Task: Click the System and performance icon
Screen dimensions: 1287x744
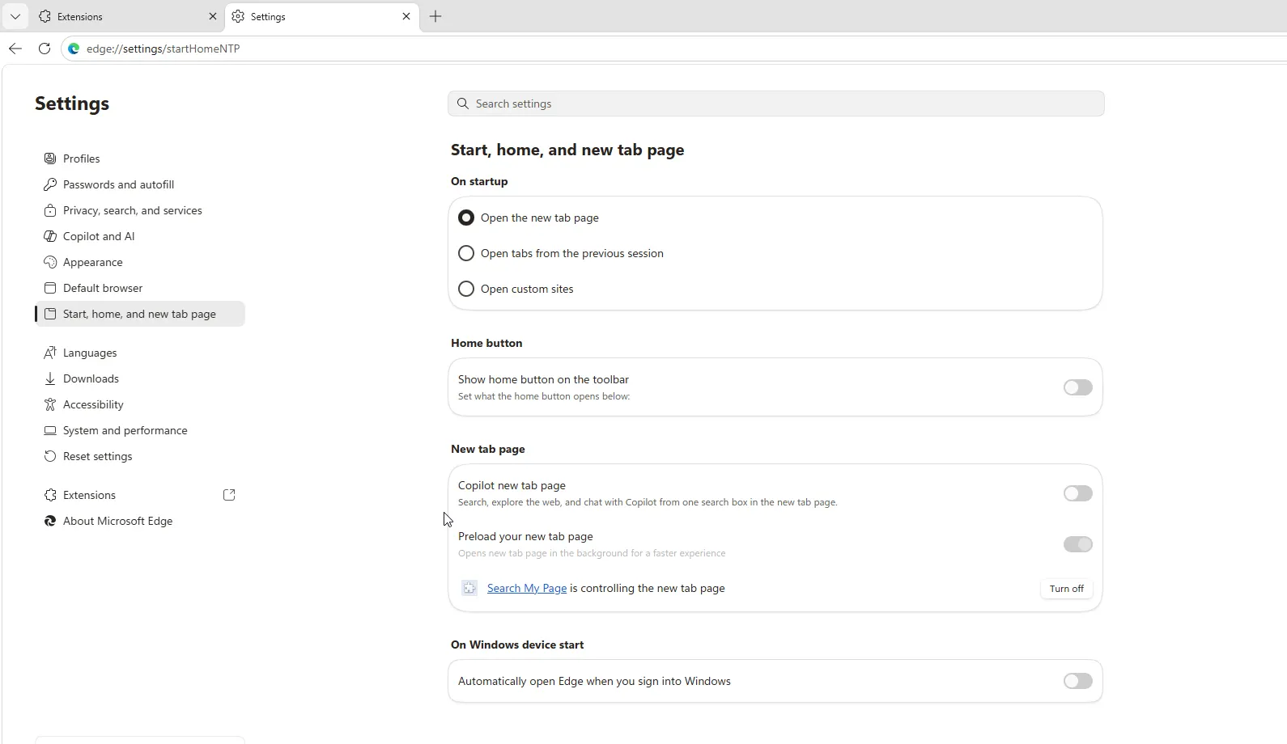Action: [50, 430]
